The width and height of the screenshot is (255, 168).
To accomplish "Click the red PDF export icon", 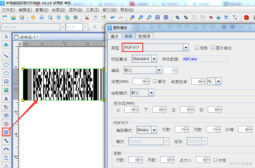I will 246,18.
